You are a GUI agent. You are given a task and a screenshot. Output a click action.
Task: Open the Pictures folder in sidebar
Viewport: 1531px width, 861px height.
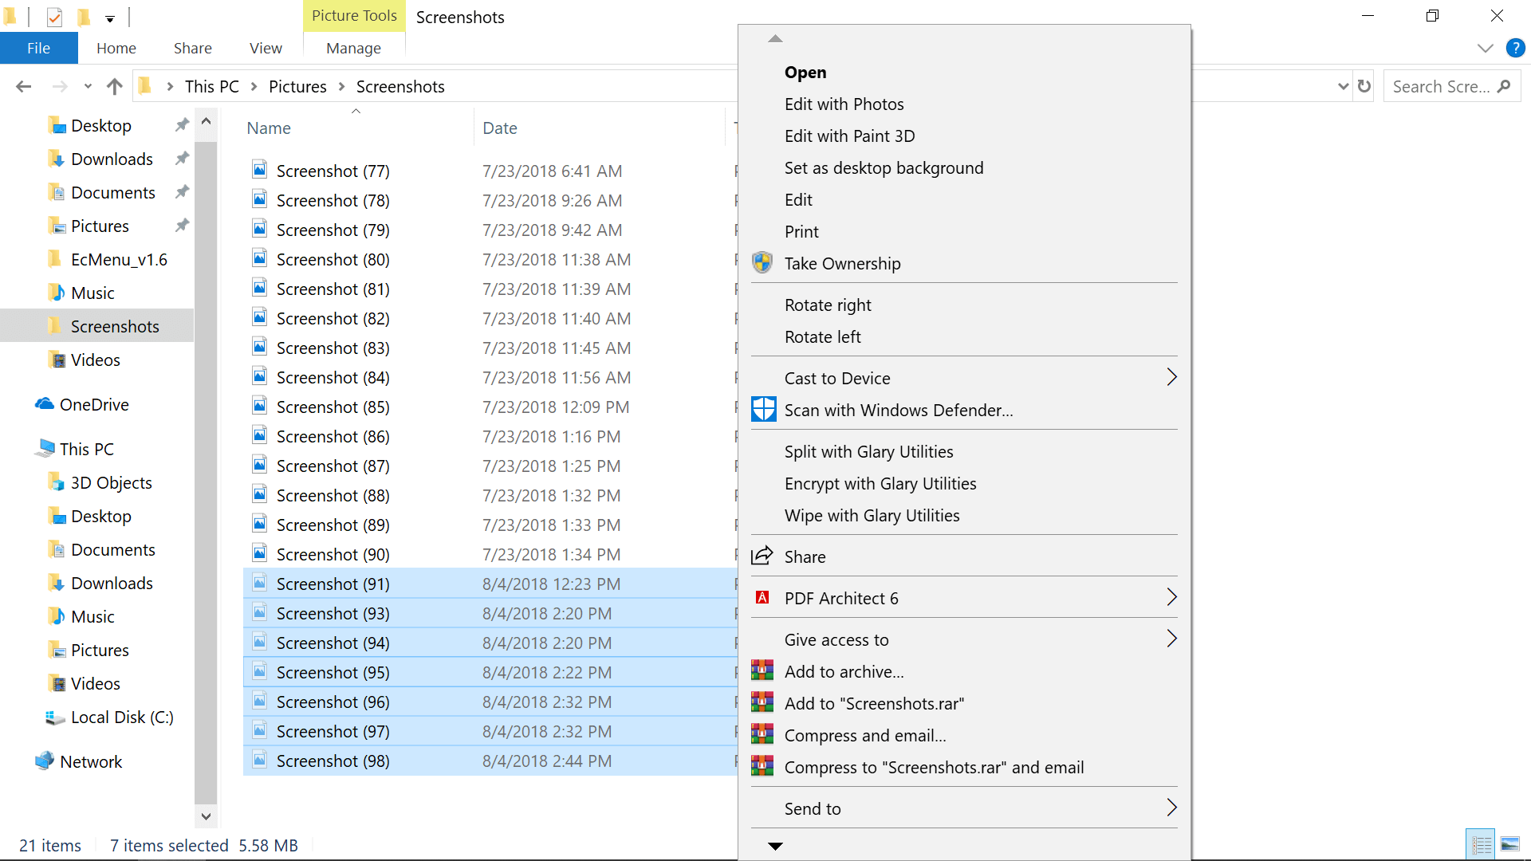click(x=100, y=225)
